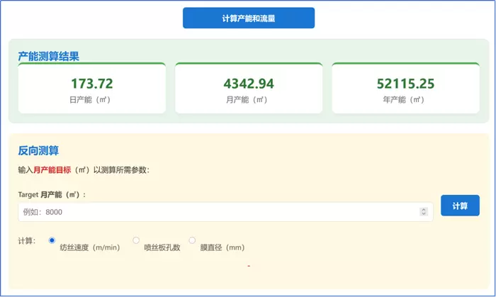This screenshot has height=297, width=496.
Task: Click the 膜直径 (mm) label text
Action: [x=222, y=247]
